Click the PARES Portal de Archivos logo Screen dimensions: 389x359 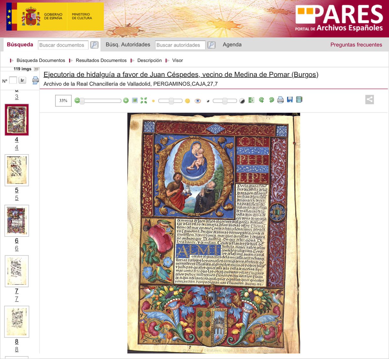click(x=339, y=18)
